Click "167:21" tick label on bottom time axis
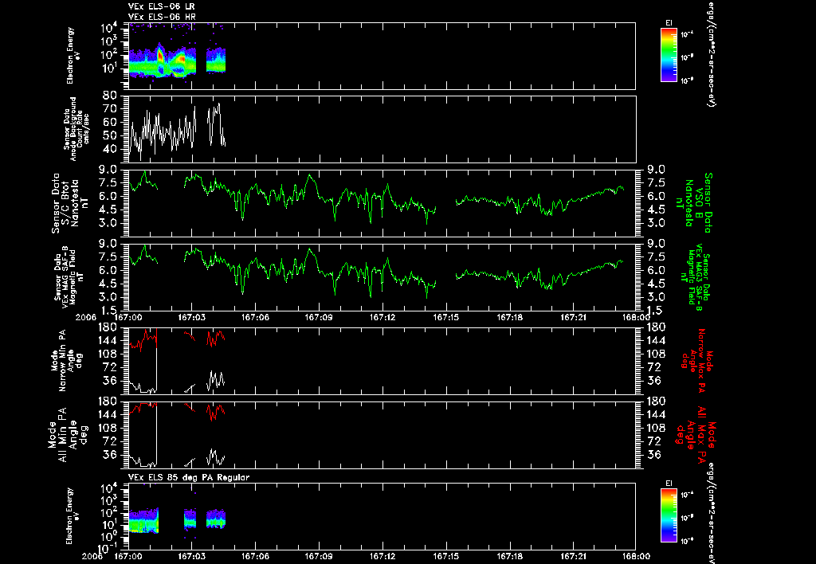Image resolution: width=816 pixels, height=564 pixels. coord(573,556)
